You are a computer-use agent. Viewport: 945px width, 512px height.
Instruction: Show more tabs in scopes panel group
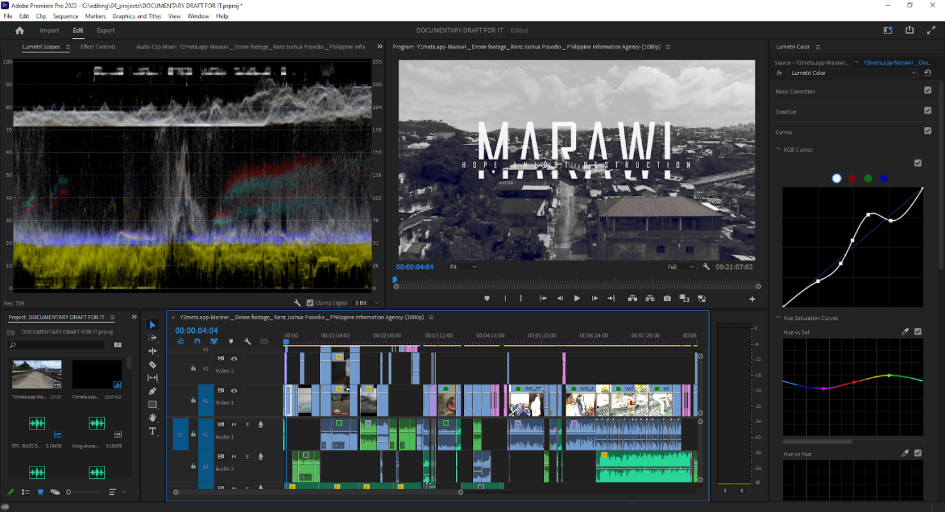(x=380, y=47)
